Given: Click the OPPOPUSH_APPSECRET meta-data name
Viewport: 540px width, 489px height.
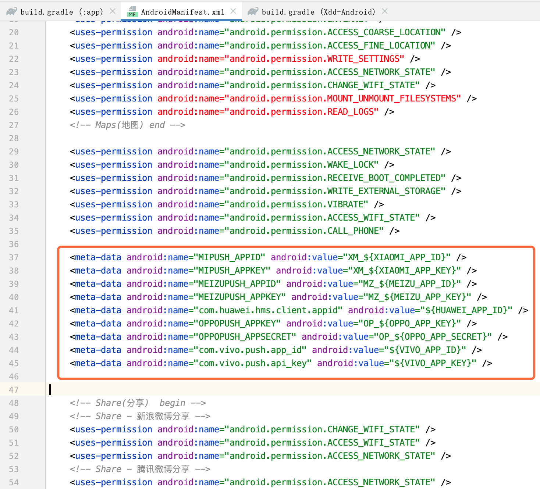Looking at the screenshot, I should [247, 337].
